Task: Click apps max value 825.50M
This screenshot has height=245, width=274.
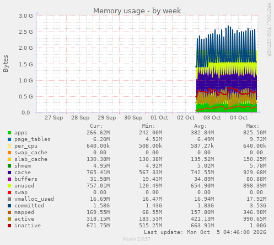Action: tap(255, 133)
